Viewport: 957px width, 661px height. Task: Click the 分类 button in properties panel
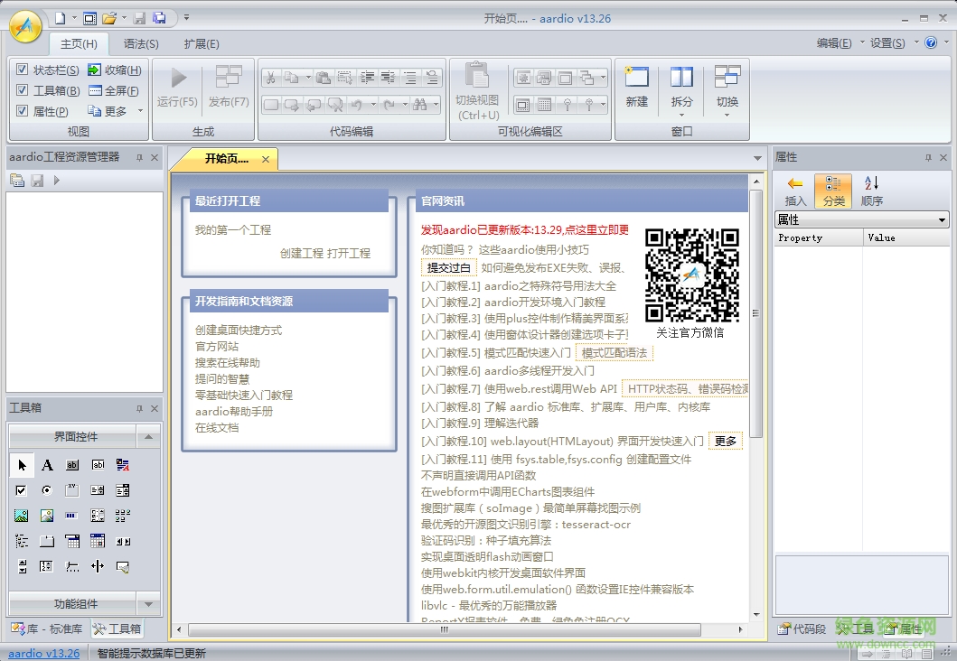pos(832,191)
